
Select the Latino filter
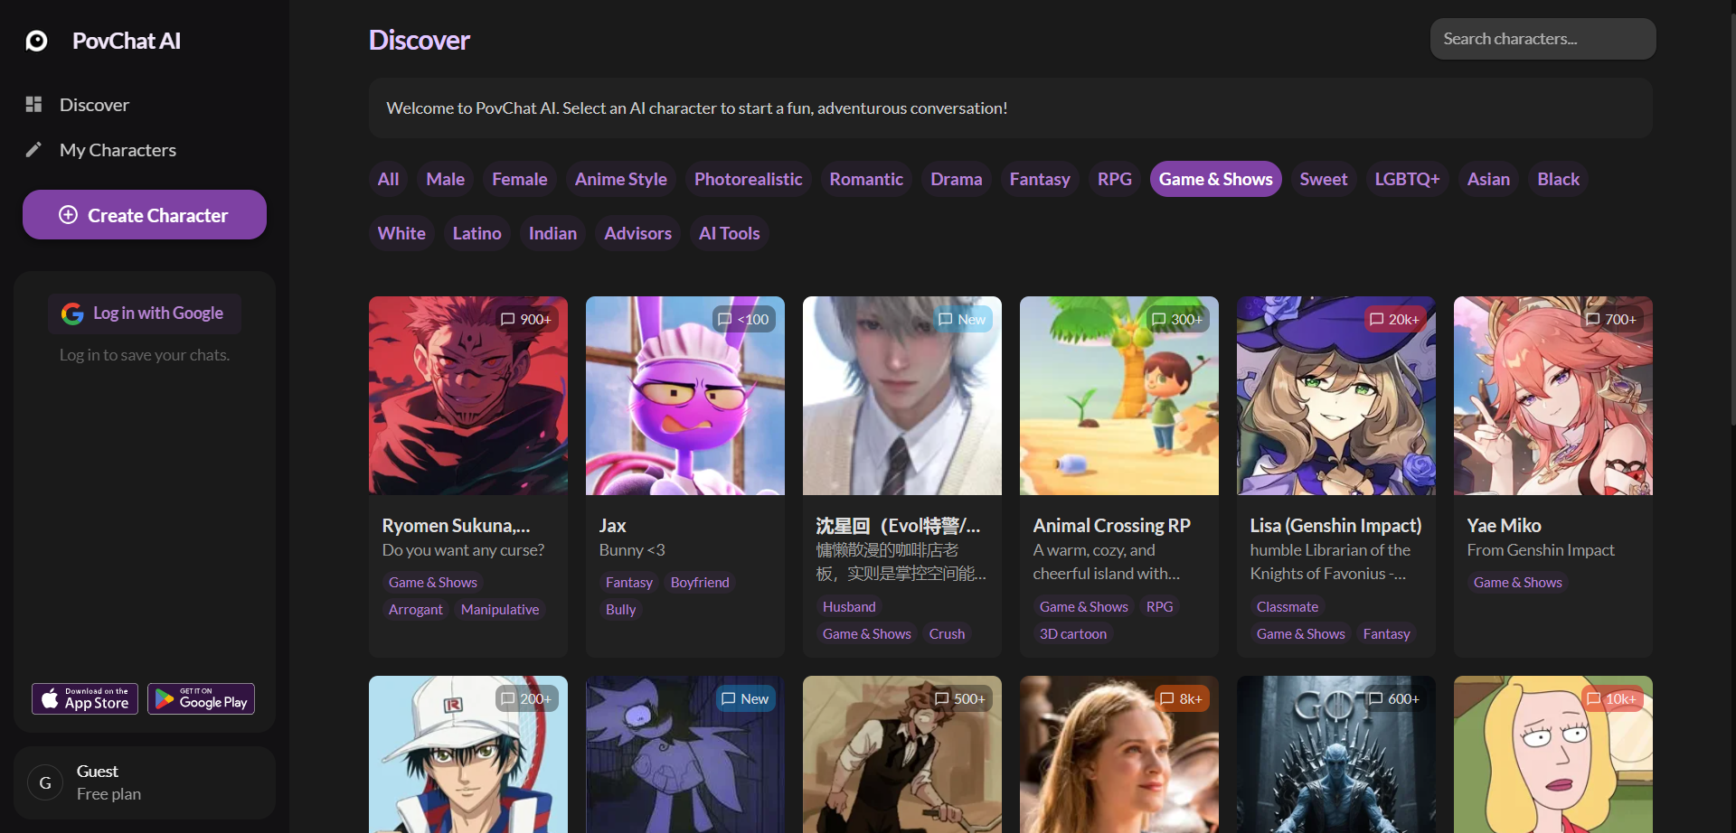476,233
